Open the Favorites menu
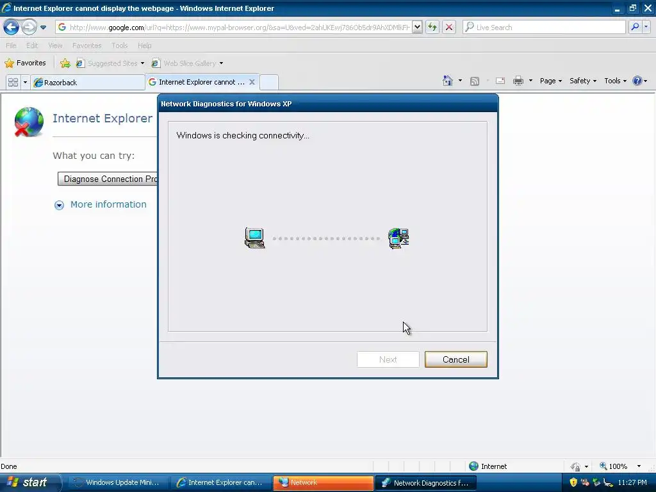The height and width of the screenshot is (492, 656). [86, 45]
